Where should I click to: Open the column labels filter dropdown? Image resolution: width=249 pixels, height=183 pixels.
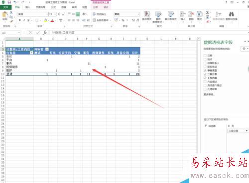click(47, 49)
